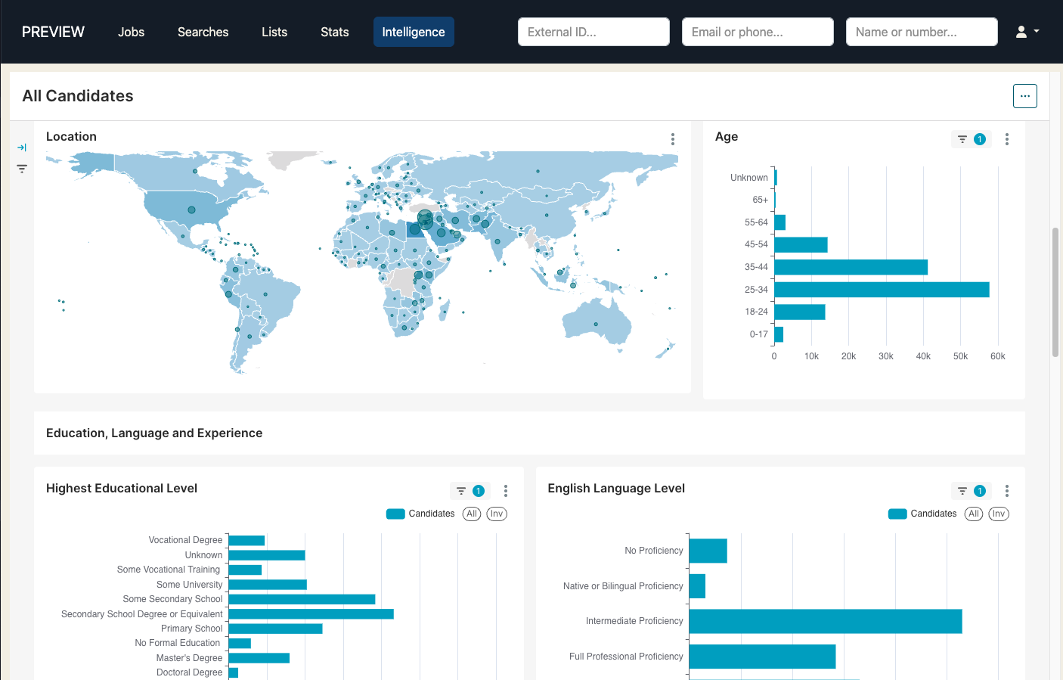
Task: Click Highest Educational Level filter icon
Action: tap(461, 491)
